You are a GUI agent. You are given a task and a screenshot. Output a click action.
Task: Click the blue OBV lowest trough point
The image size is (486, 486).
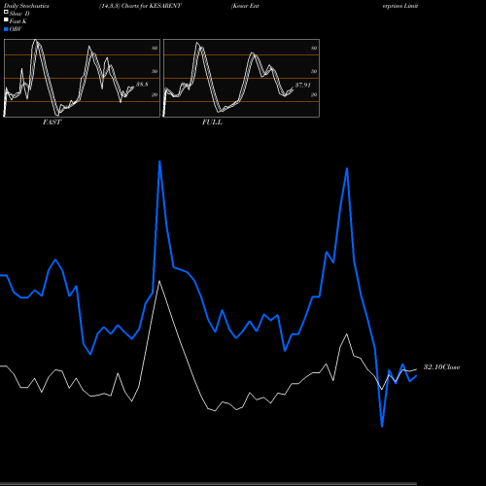pyautogui.click(x=382, y=427)
